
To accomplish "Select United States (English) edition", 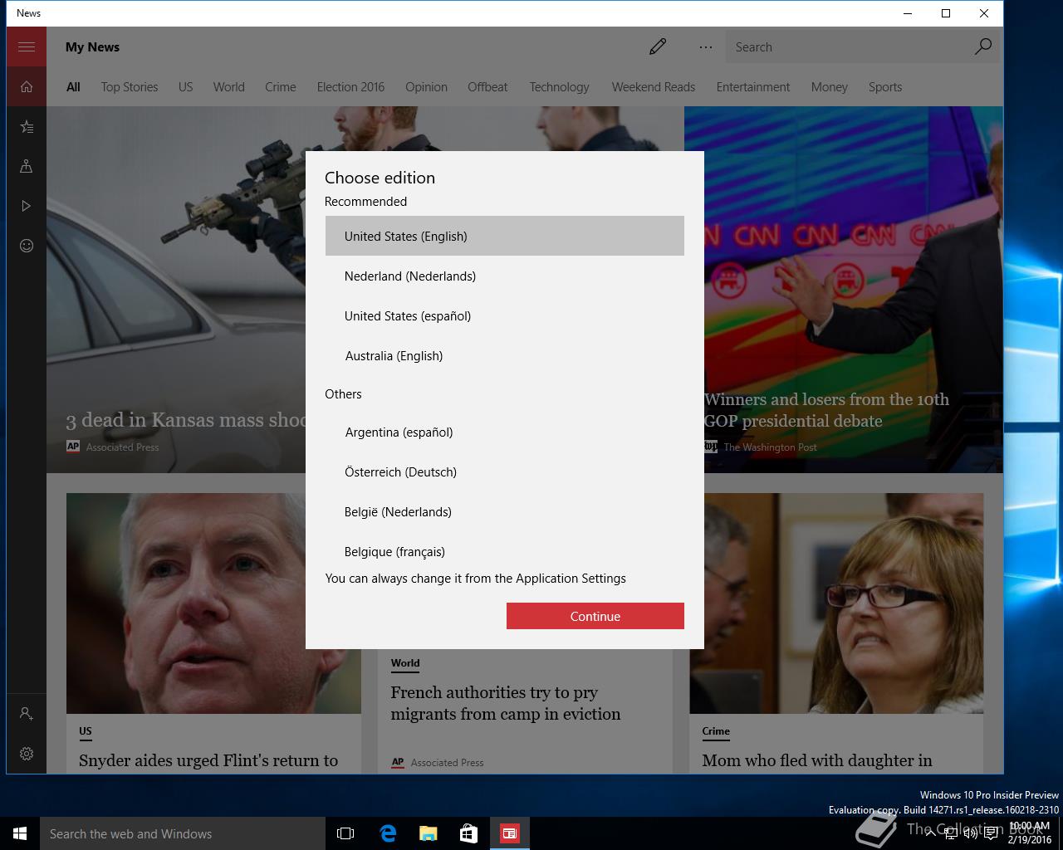I will click(505, 236).
